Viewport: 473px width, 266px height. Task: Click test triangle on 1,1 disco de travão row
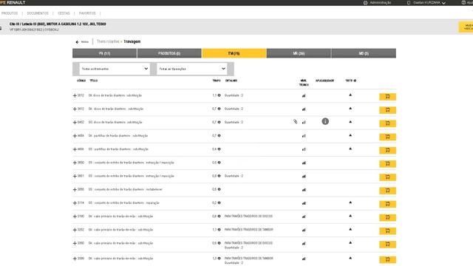pyautogui.click(x=350, y=95)
